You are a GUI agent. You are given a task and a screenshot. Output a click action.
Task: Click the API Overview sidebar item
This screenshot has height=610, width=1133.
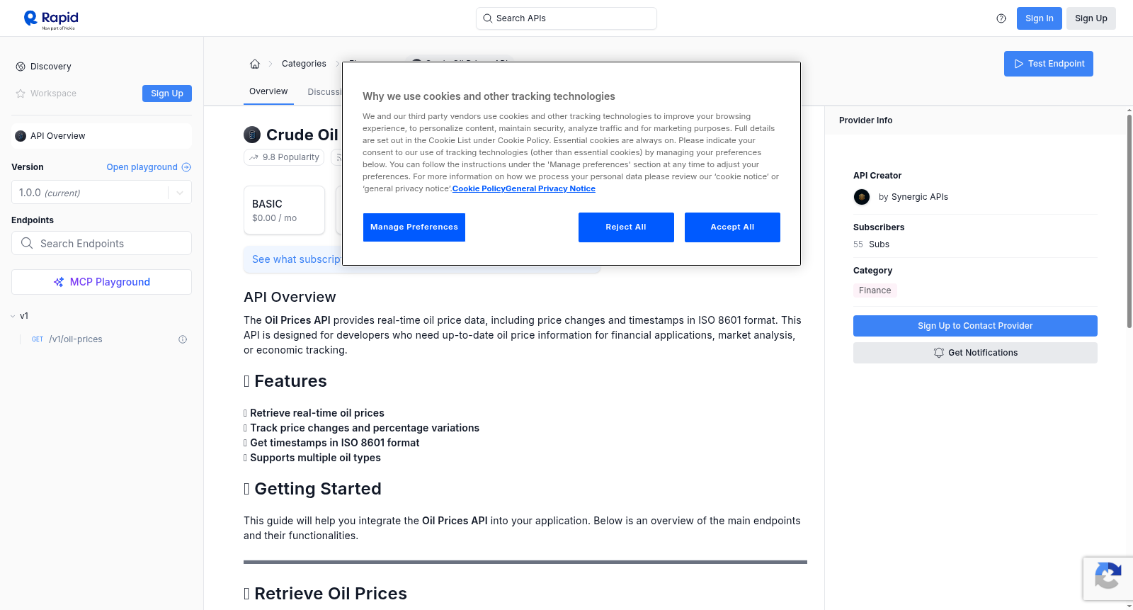[101, 136]
